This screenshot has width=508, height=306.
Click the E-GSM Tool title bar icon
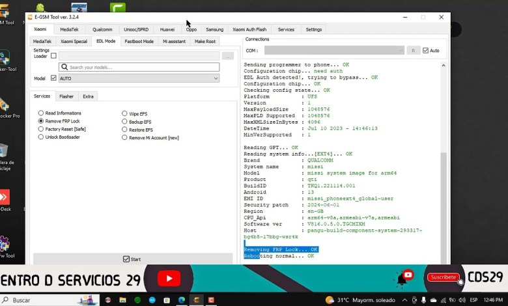[30, 17]
